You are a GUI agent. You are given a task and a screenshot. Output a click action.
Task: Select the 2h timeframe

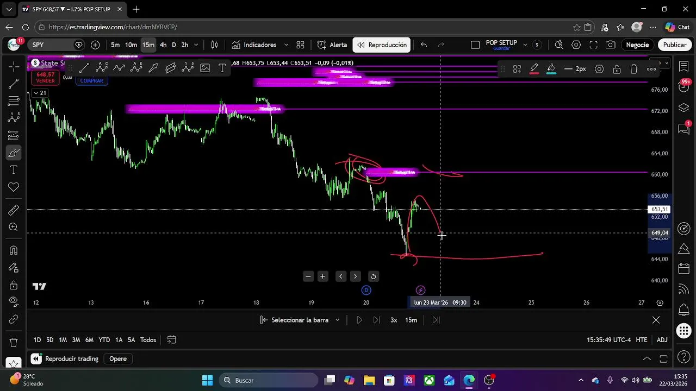[185, 45]
